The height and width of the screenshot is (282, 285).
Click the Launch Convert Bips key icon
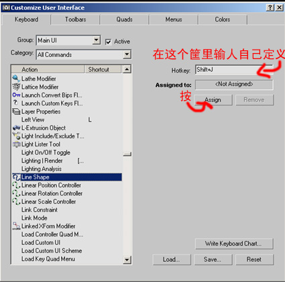click(x=16, y=95)
